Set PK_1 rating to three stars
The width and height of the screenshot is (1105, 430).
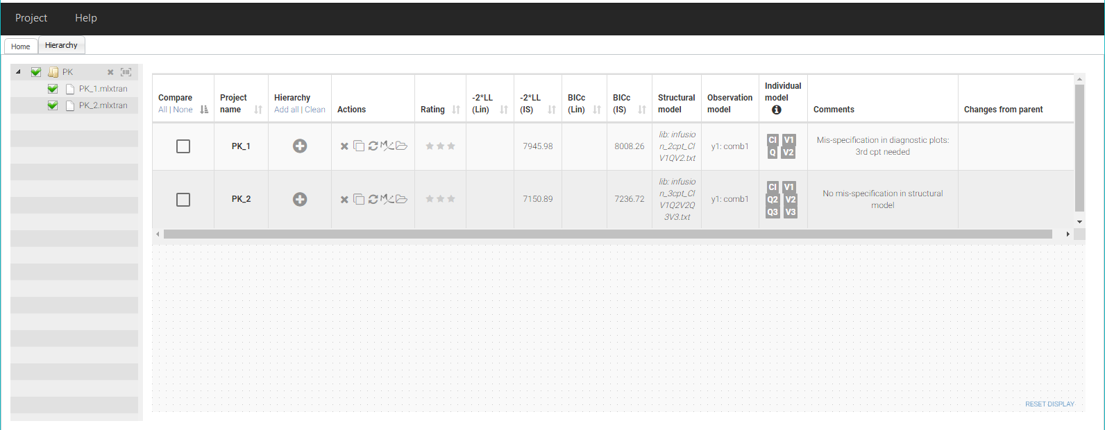point(451,146)
